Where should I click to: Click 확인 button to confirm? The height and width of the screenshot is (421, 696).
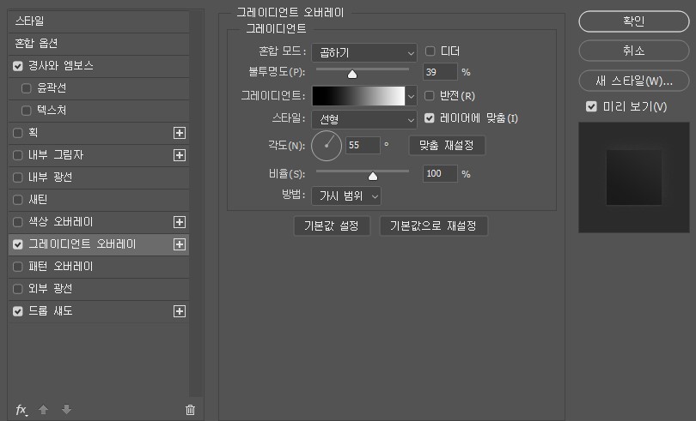pyautogui.click(x=634, y=21)
